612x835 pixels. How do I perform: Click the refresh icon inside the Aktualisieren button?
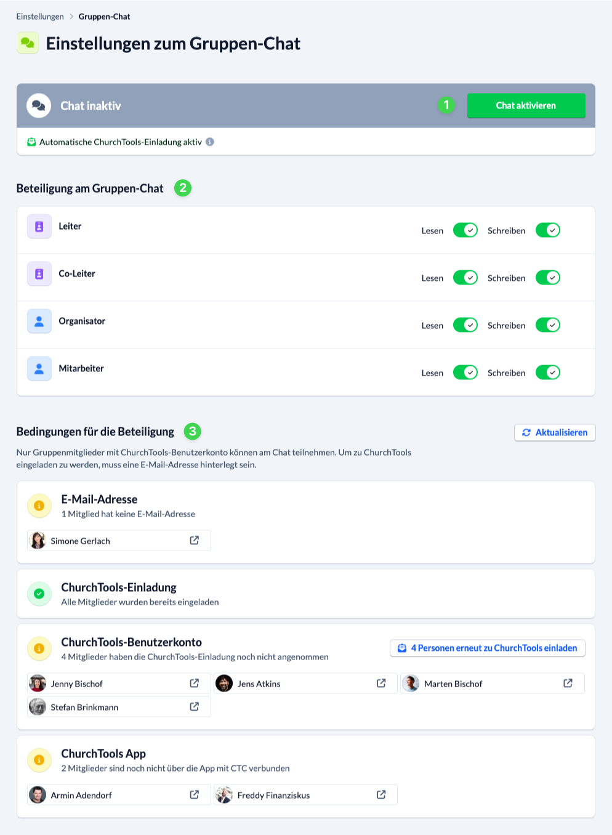click(x=527, y=432)
